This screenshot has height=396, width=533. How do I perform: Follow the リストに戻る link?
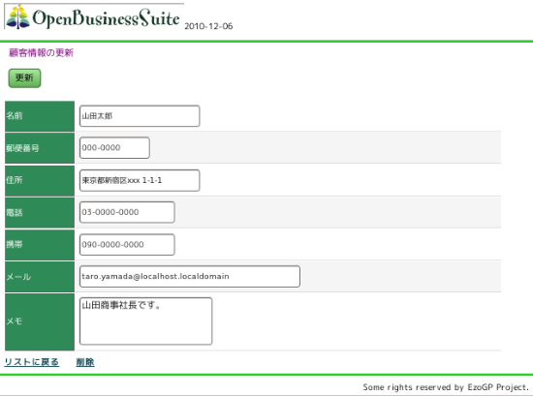(32, 362)
